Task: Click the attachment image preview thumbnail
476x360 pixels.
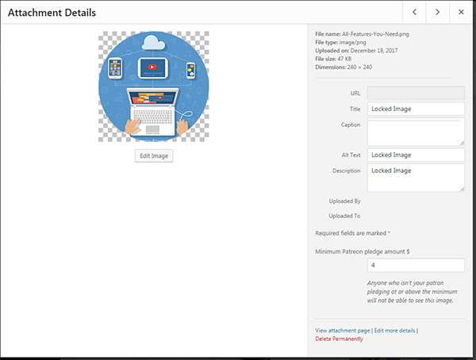Action: 154,86
